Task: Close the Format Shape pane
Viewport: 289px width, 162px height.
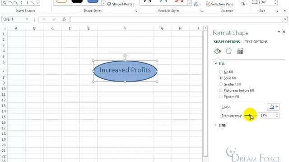Action: [284, 32]
